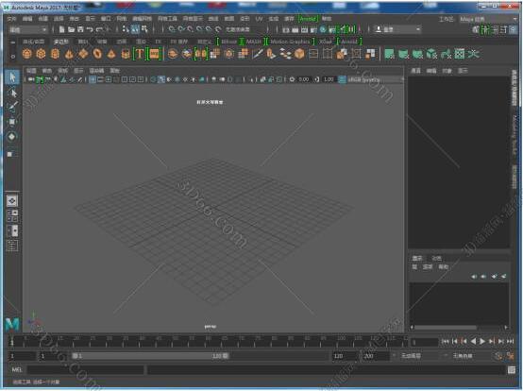The width and height of the screenshot is (523, 391).
Task: Create a polygon cylinder from the shelf
Action: 56,54
